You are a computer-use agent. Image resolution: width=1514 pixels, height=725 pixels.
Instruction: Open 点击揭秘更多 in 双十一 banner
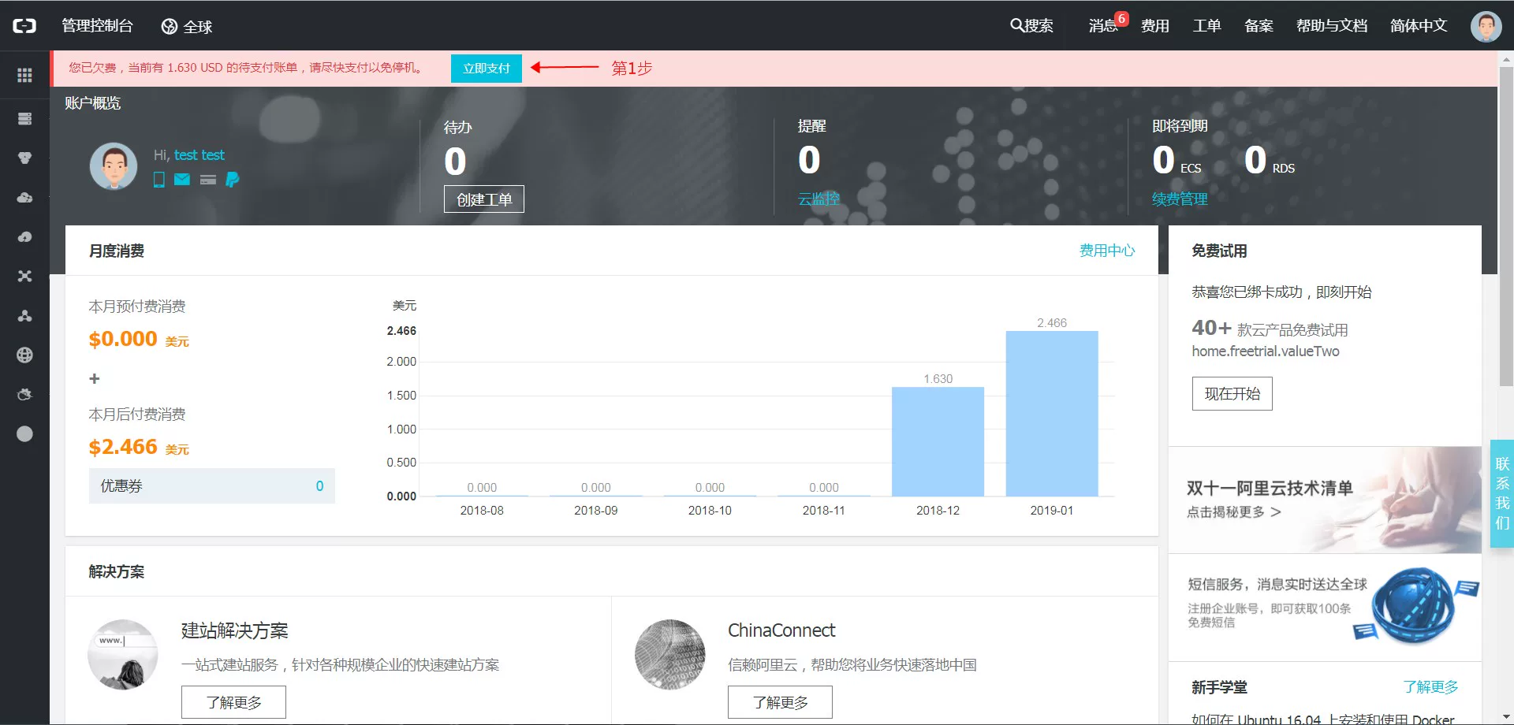1234,512
